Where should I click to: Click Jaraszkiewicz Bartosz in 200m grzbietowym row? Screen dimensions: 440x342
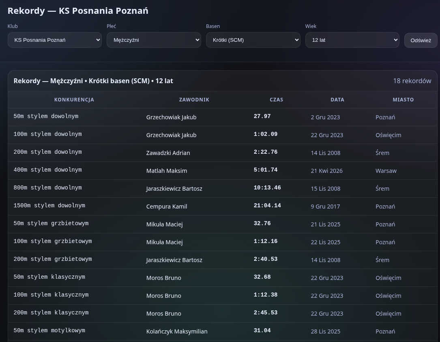pyautogui.click(x=174, y=260)
